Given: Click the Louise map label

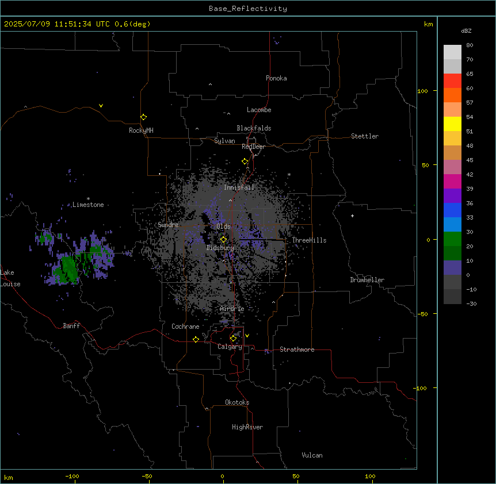Looking at the screenshot, I should [10, 284].
